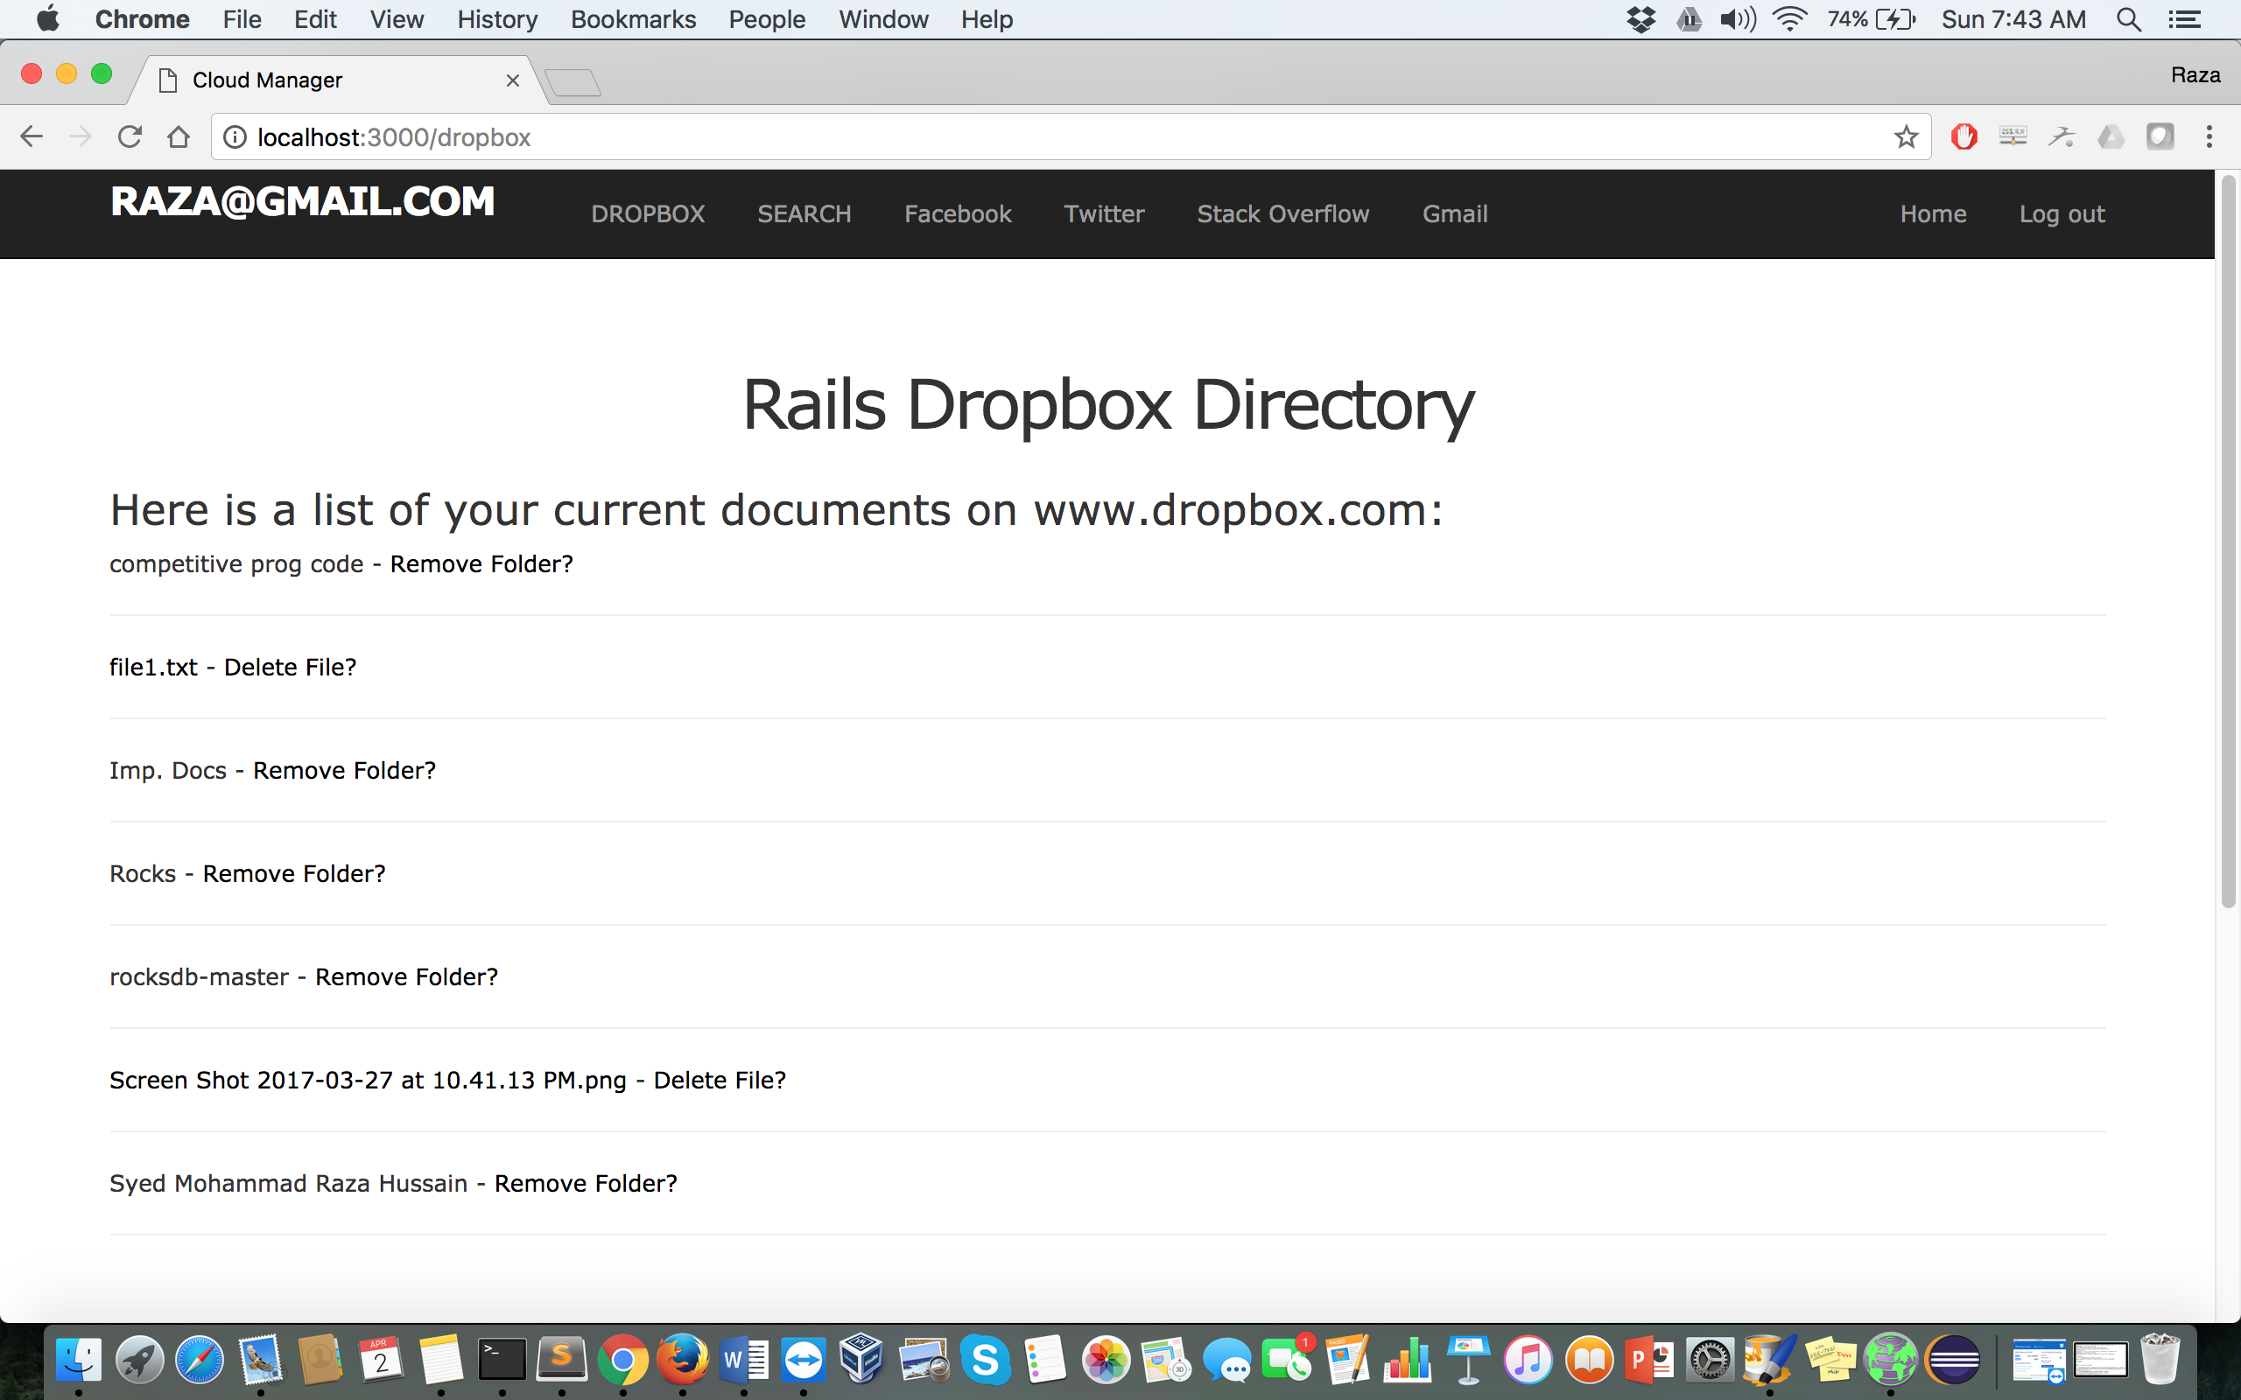The width and height of the screenshot is (2241, 1400).
Task: Click Delete File? next to file1.txt
Action: (290, 668)
